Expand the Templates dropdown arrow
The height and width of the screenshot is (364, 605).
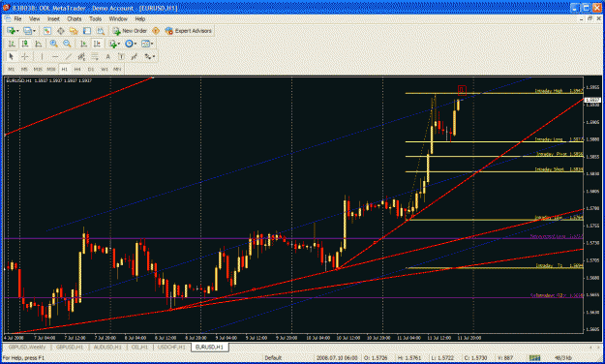pos(152,44)
